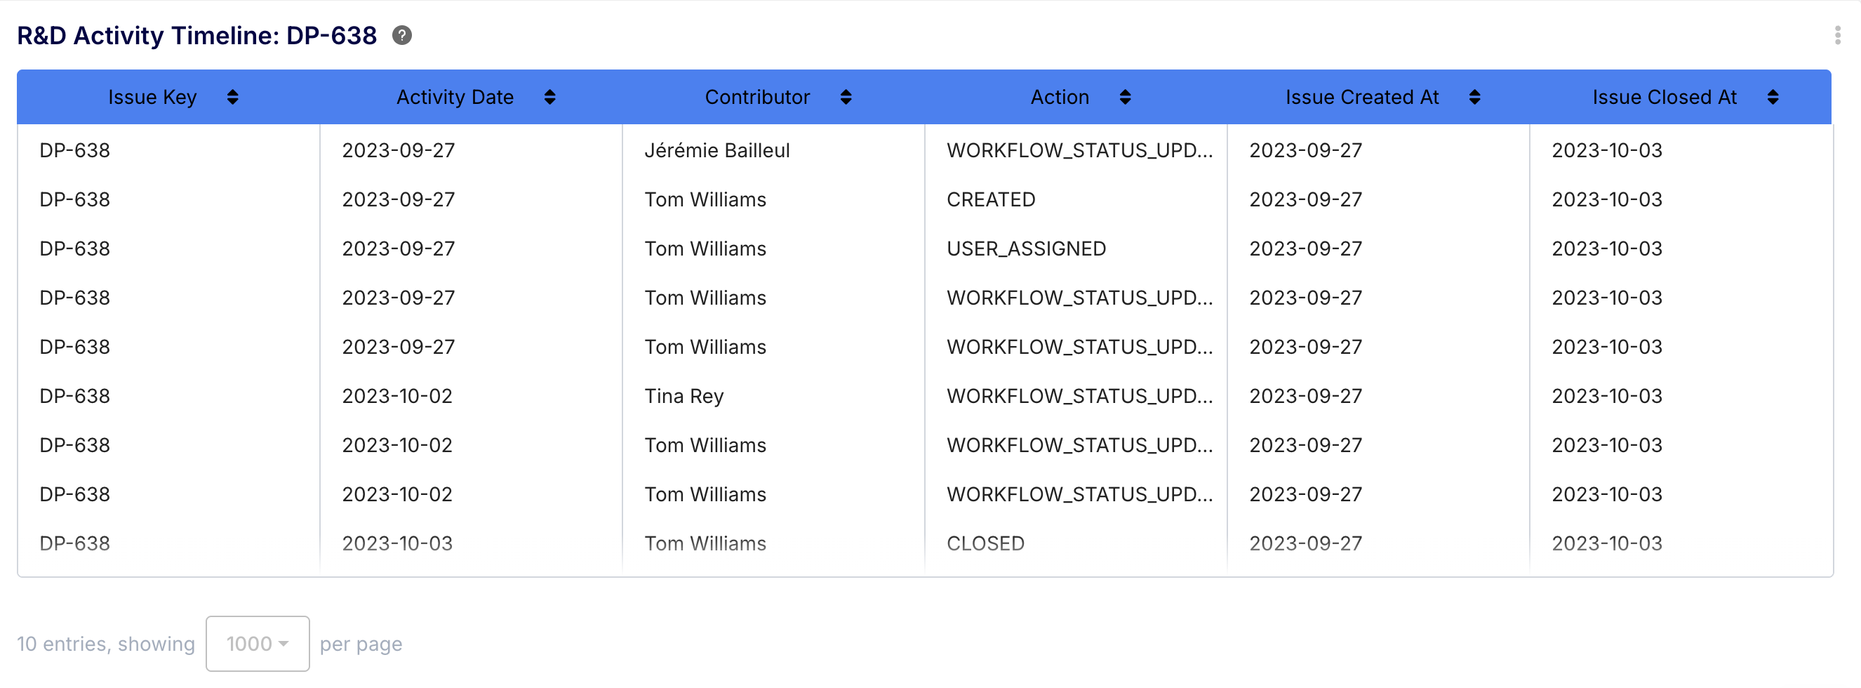Screen dimensions: 1861x688
Task: Select the Jérémie Bailleul contributor cell
Action: click(716, 150)
